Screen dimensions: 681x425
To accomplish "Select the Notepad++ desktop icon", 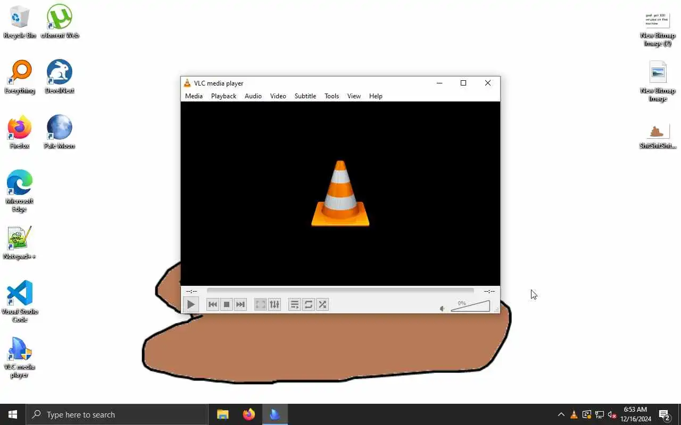I will [x=20, y=243].
